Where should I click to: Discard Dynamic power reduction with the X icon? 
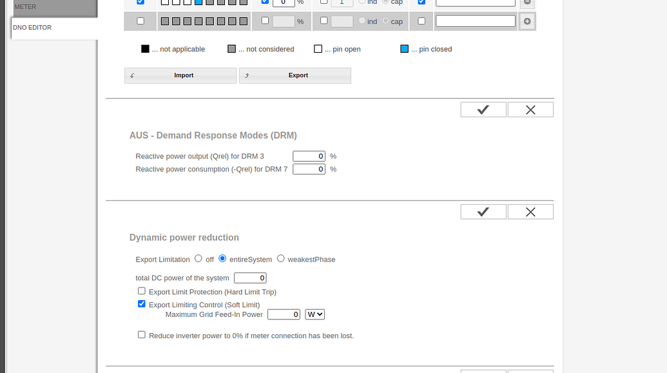530,211
